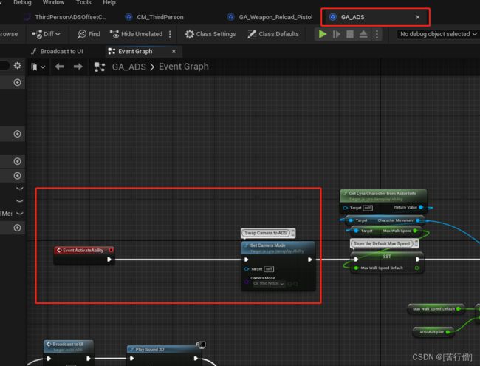Click the SET node exec input pin
Viewport: 480px width, 366px height.
click(356, 260)
